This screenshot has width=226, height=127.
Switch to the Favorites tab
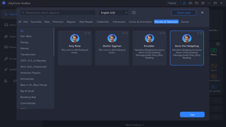click(36, 22)
